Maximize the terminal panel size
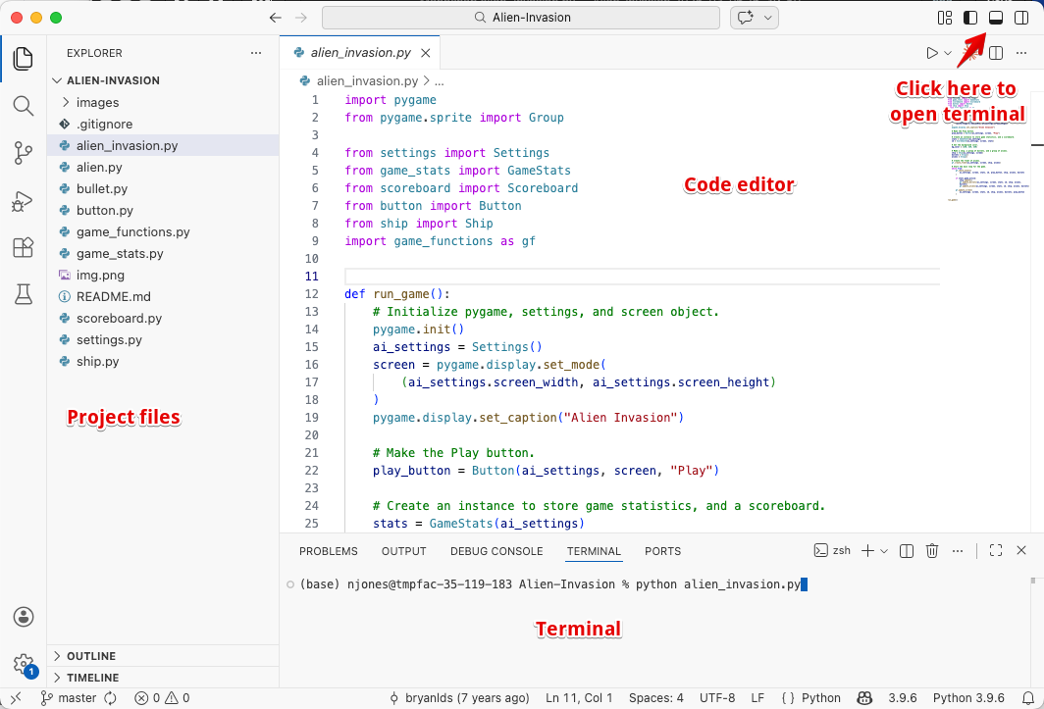1044x709 pixels. tap(995, 550)
